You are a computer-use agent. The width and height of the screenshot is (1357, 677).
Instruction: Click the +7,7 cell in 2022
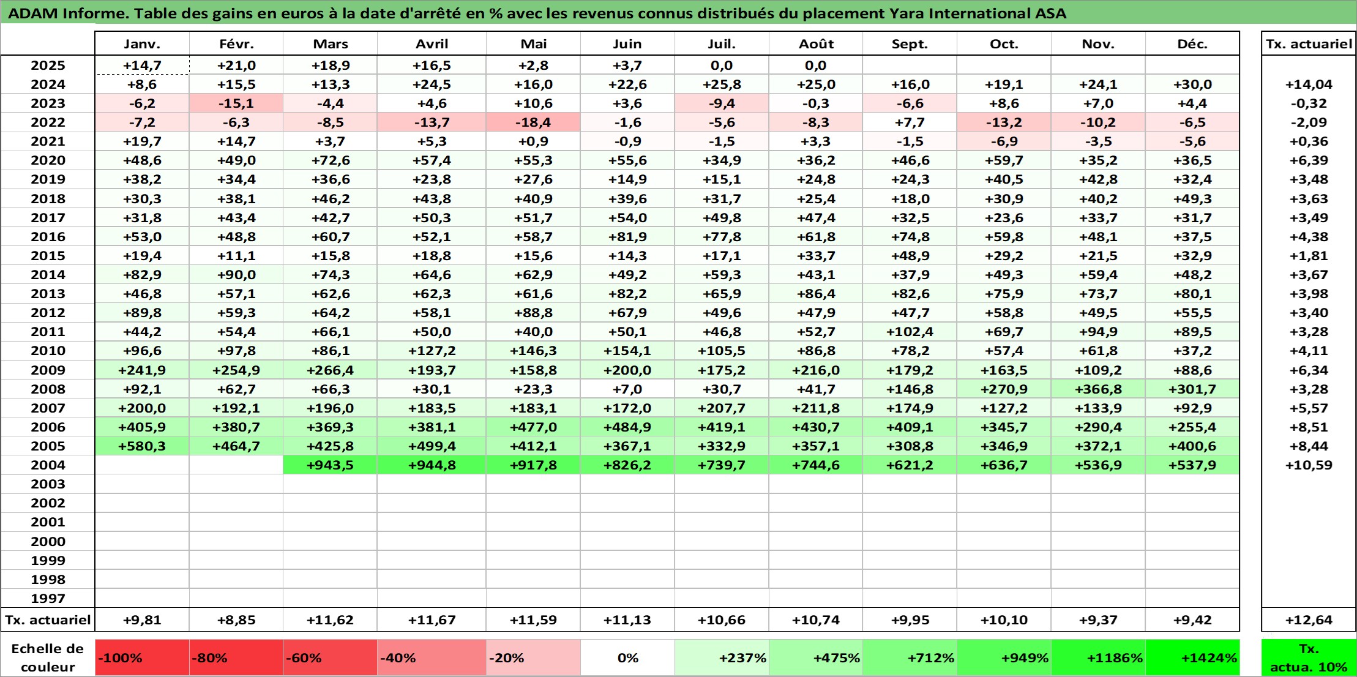910,122
